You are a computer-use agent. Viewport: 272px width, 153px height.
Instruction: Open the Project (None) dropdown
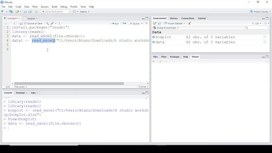tap(260, 11)
